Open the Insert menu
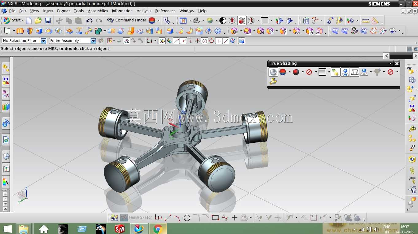Screen dimensions: 418x234 coord(48,11)
